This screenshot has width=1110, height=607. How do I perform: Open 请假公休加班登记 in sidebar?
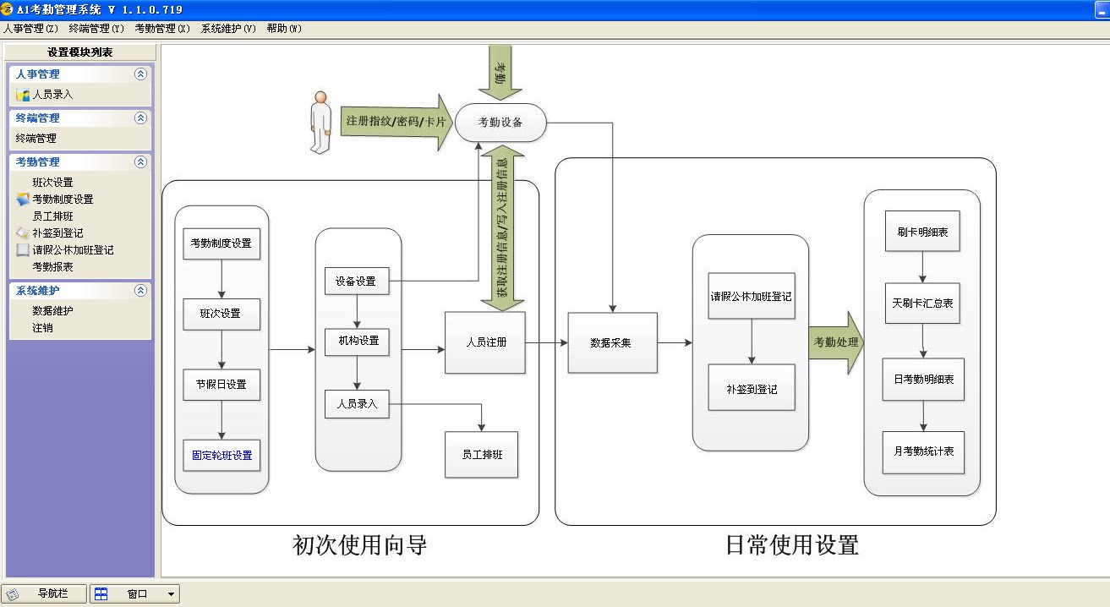tap(73, 250)
